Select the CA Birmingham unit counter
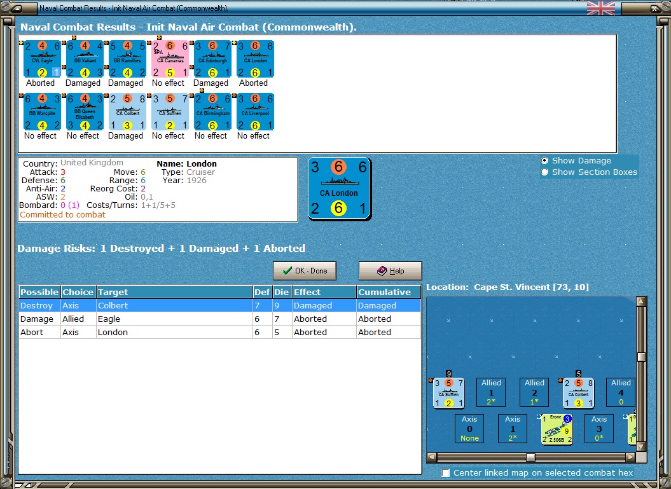The width and height of the screenshot is (671, 489). 212,112
